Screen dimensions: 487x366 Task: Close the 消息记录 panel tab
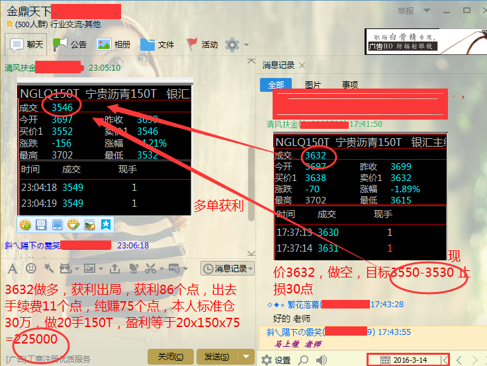click(302, 65)
